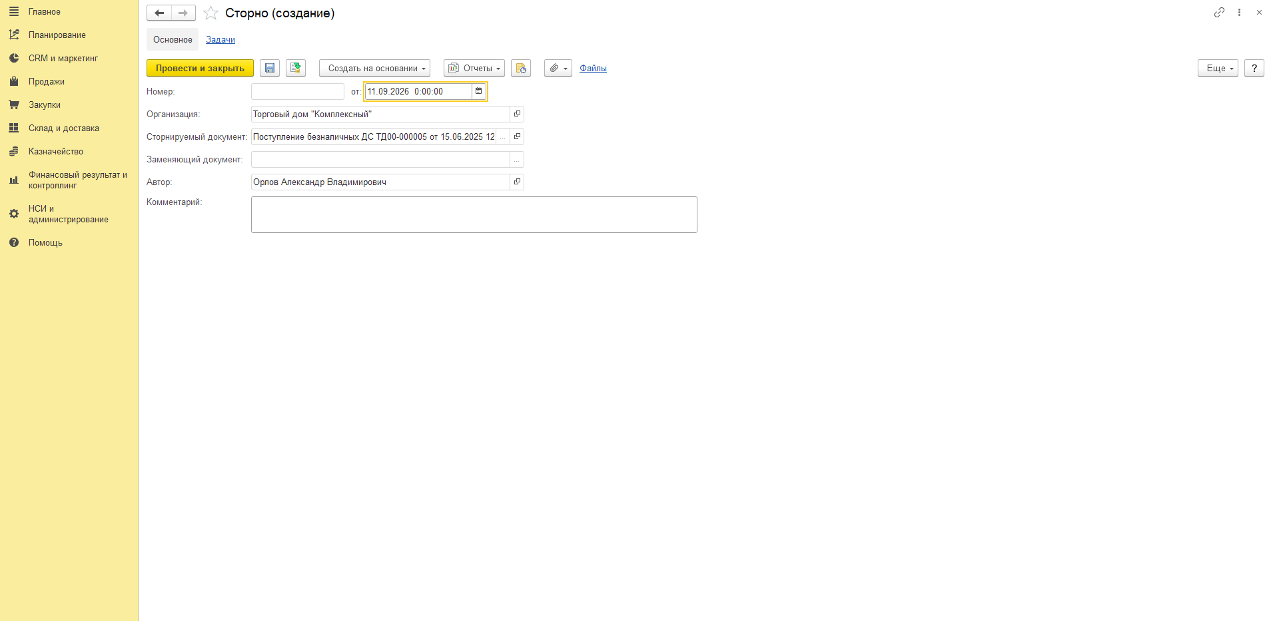Open the calendar picker for document date

(478, 91)
